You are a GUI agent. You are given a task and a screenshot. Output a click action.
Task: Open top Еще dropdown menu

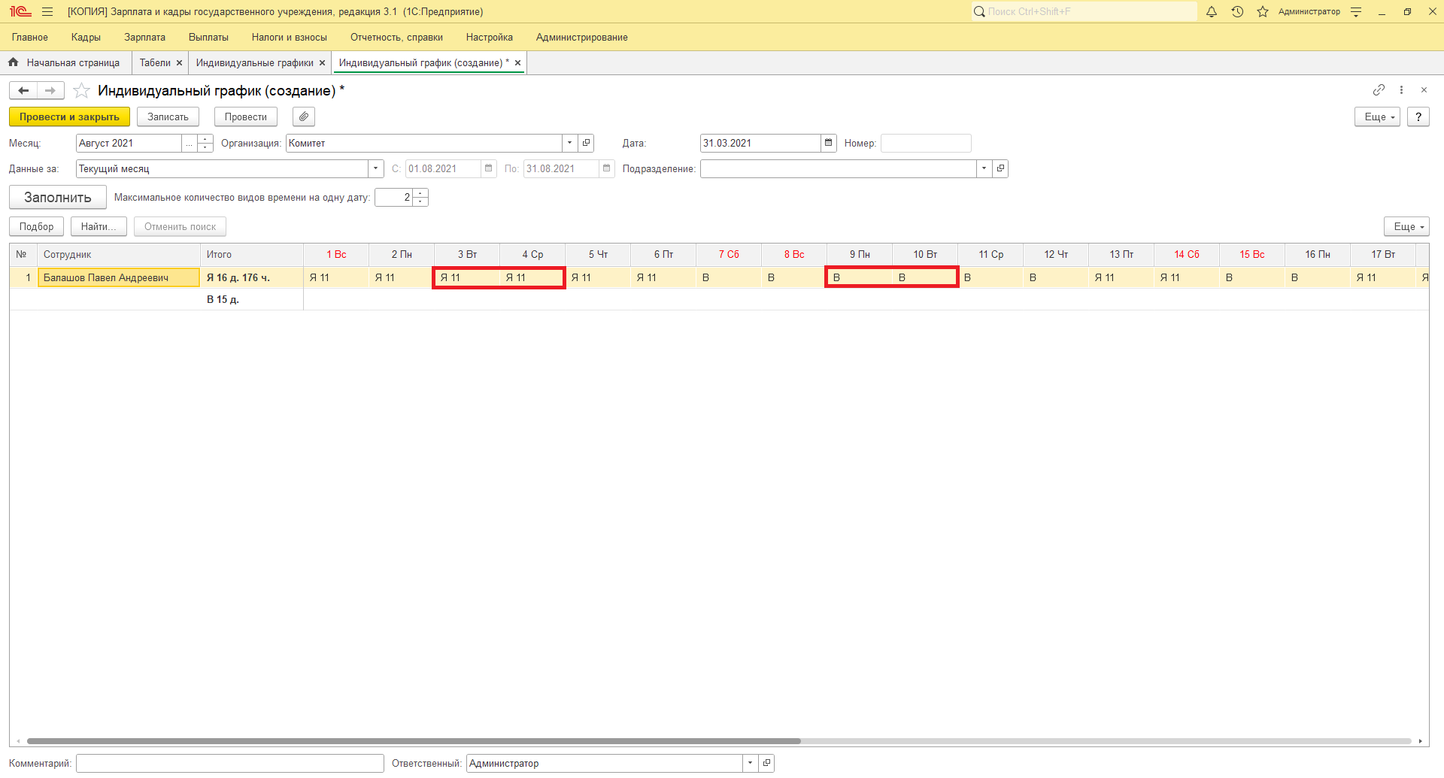pos(1377,117)
